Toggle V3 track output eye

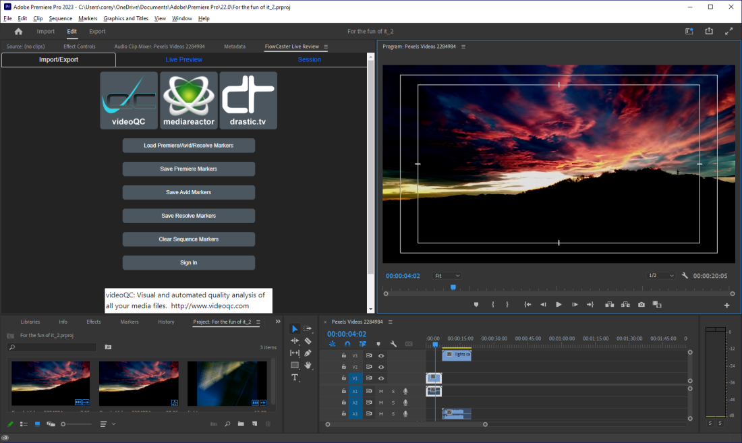click(381, 355)
